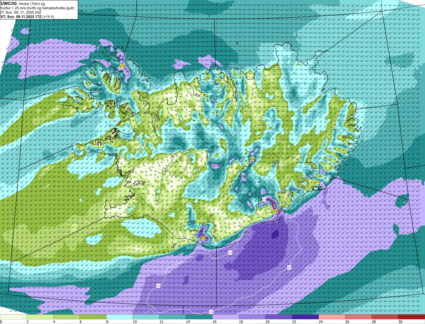Click the initial time "IT: Sun. 09. 11. 2025 03Z"
425x324 pixels.
[x=21, y=12]
